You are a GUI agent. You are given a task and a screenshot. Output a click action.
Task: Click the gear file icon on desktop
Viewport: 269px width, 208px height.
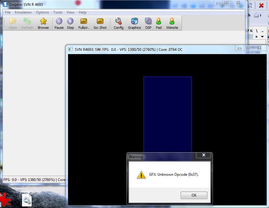pyautogui.click(x=27, y=200)
